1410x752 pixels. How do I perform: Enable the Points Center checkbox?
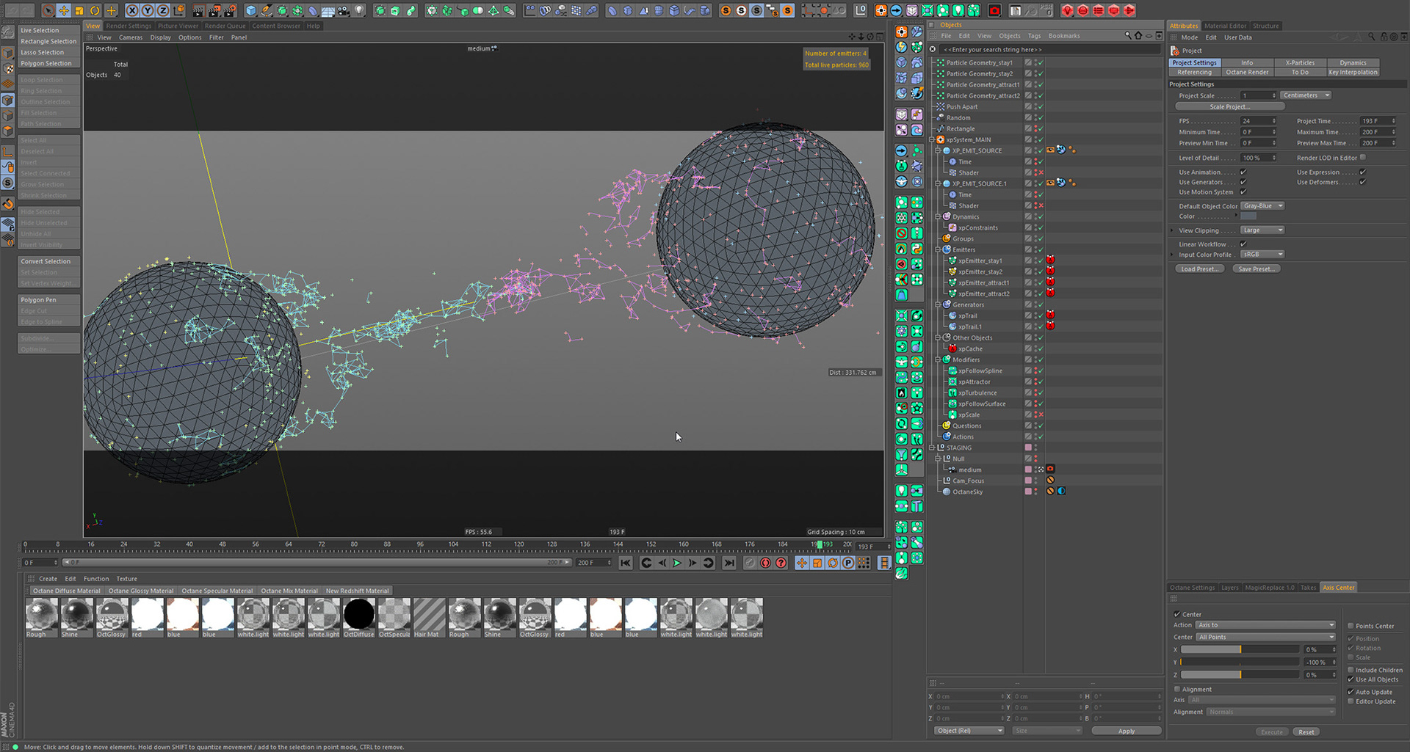1351,626
